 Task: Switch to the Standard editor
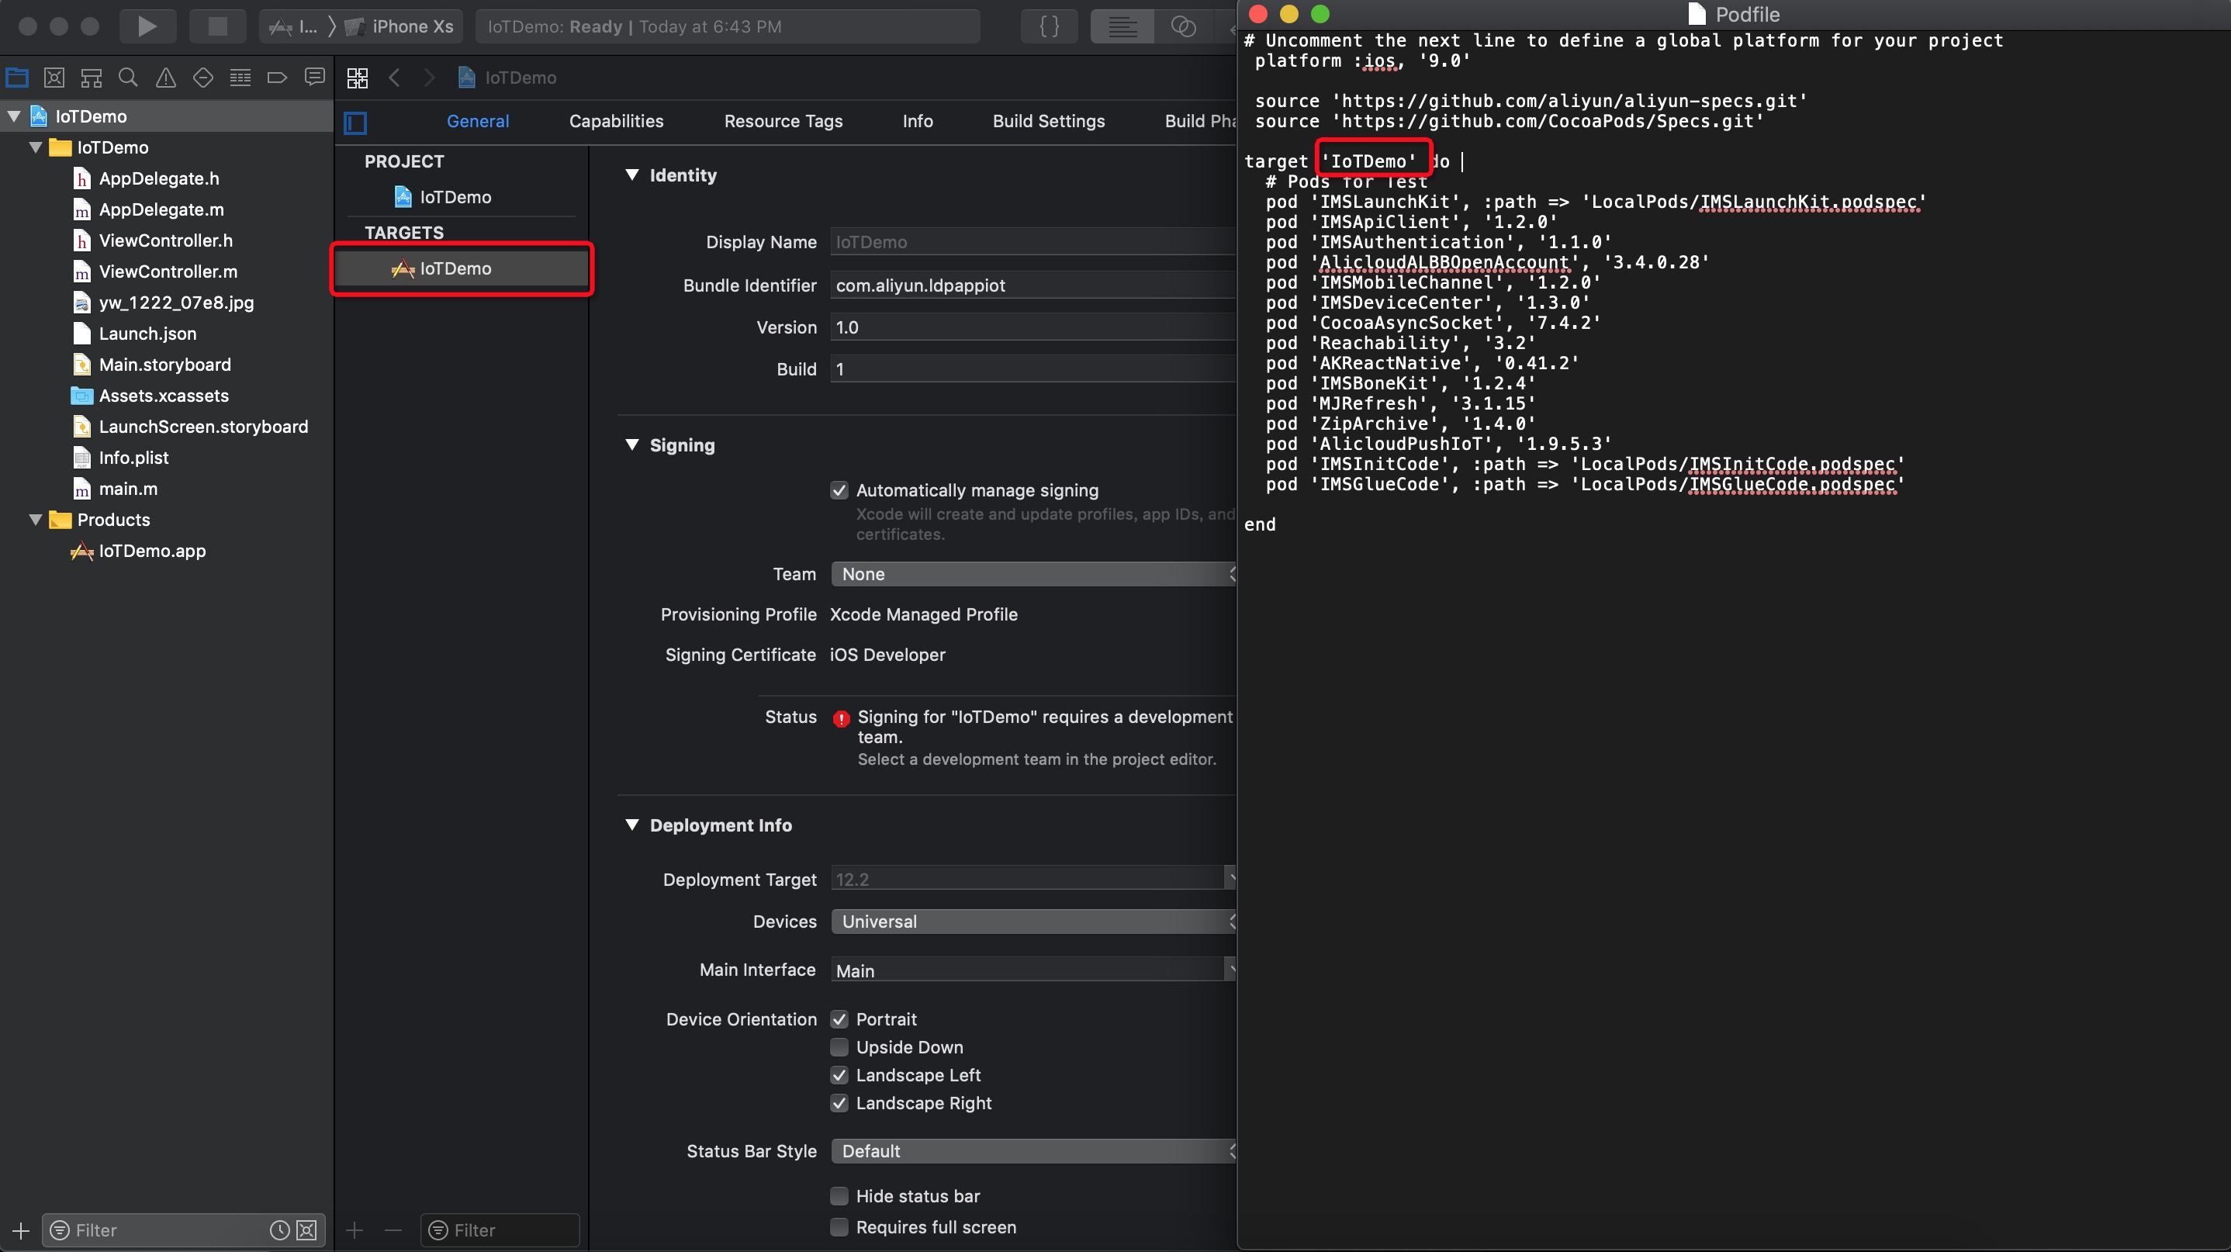1122,26
